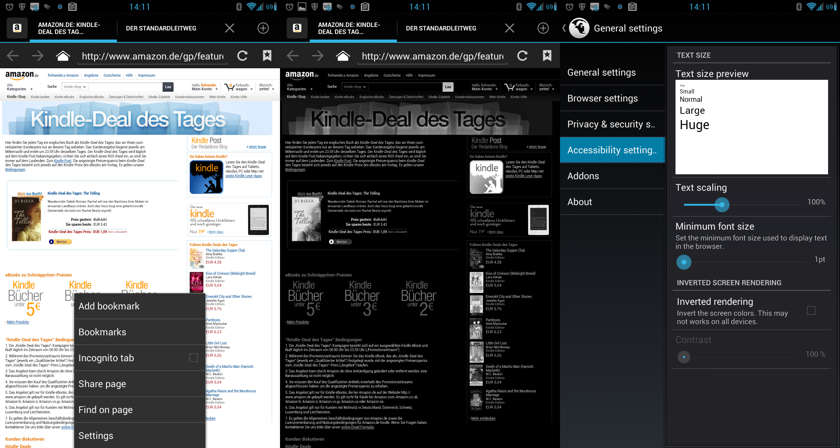840x448 pixels.
Task: Select the Addons settings entry
Action: pyautogui.click(x=612, y=176)
